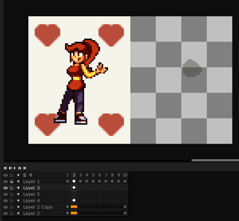Select frame 5 header in the timeline

[x=93, y=175]
